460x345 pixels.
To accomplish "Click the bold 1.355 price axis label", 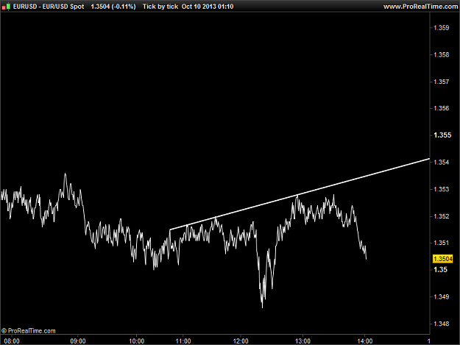I will 442,135.
